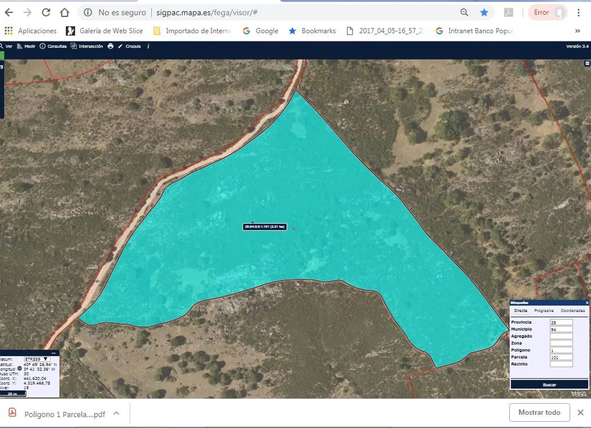Open layers panel icon at map top-right
The image size is (591, 428).
(x=587, y=63)
